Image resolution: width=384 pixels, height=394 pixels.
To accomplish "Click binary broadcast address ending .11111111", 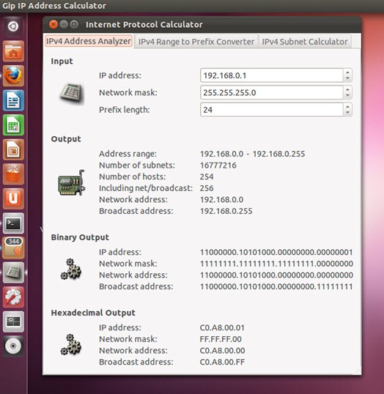I will [x=276, y=286].
